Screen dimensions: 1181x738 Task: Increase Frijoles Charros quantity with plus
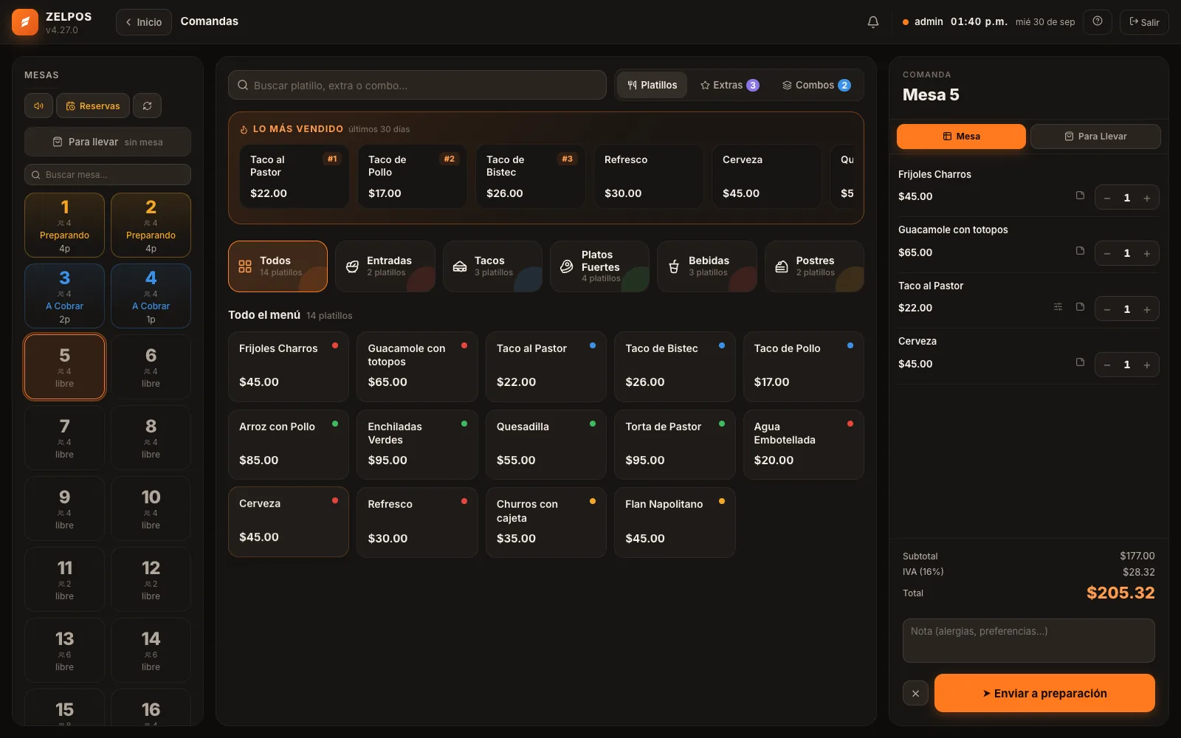(1146, 198)
